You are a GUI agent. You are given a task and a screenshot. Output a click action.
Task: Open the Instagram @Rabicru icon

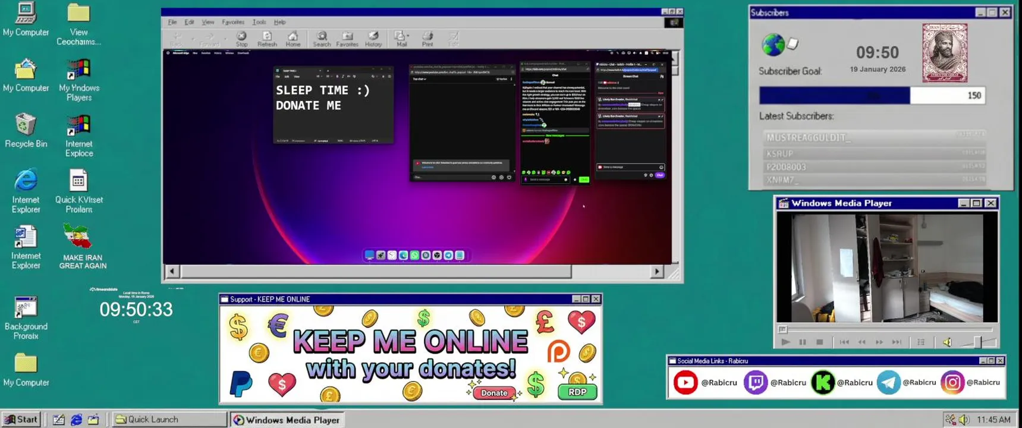click(x=952, y=382)
